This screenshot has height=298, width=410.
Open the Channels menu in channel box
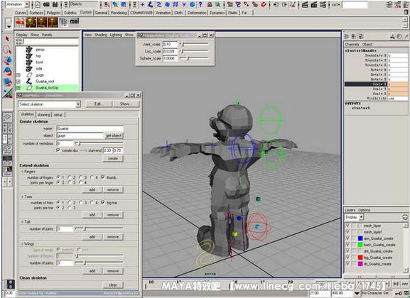pyautogui.click(x=352, y=44)
